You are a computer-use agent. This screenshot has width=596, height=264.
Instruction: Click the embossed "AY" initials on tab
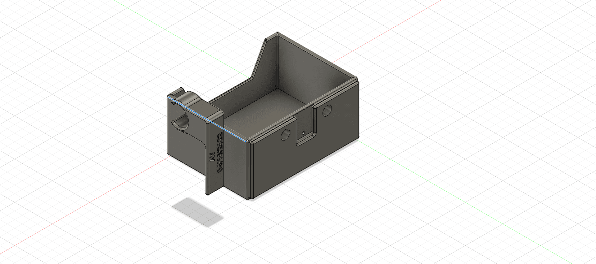(x=213, y=157)
